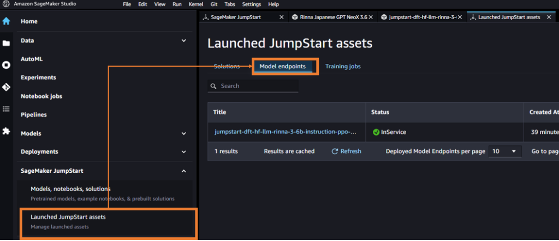Image resolution: width=559 pixels, height=241 pixels.
Task: Open Experiments in sidebar
Action: click(x=39, y=78)
